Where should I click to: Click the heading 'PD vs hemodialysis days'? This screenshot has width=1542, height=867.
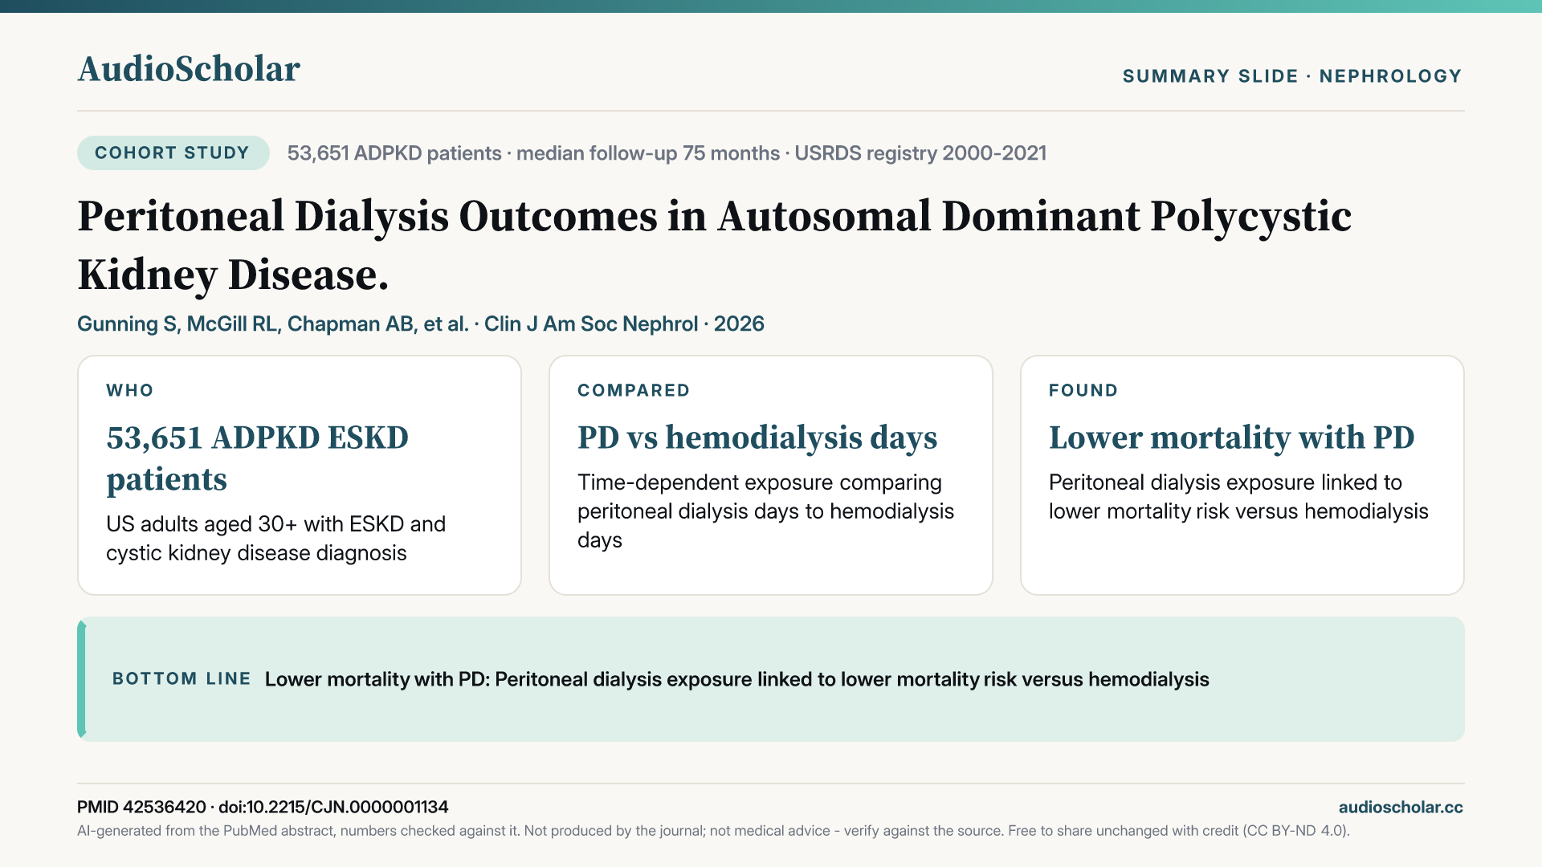point(757,438)
